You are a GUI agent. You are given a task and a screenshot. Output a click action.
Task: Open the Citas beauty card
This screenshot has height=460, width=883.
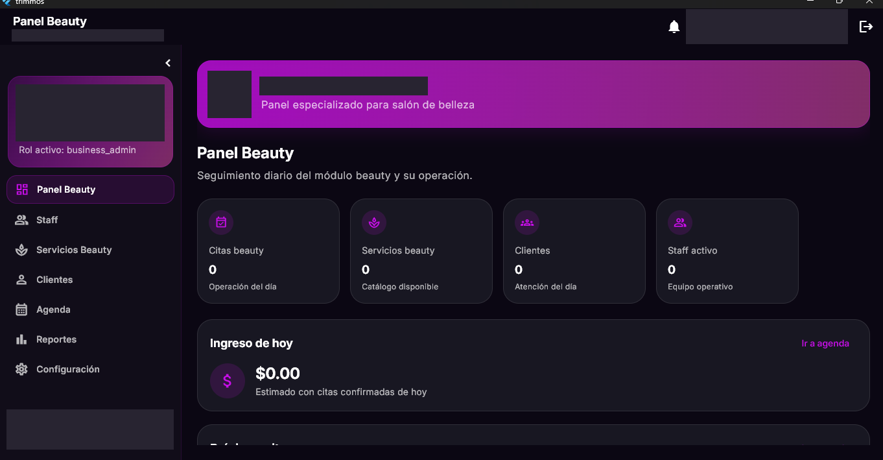(268, 251)
